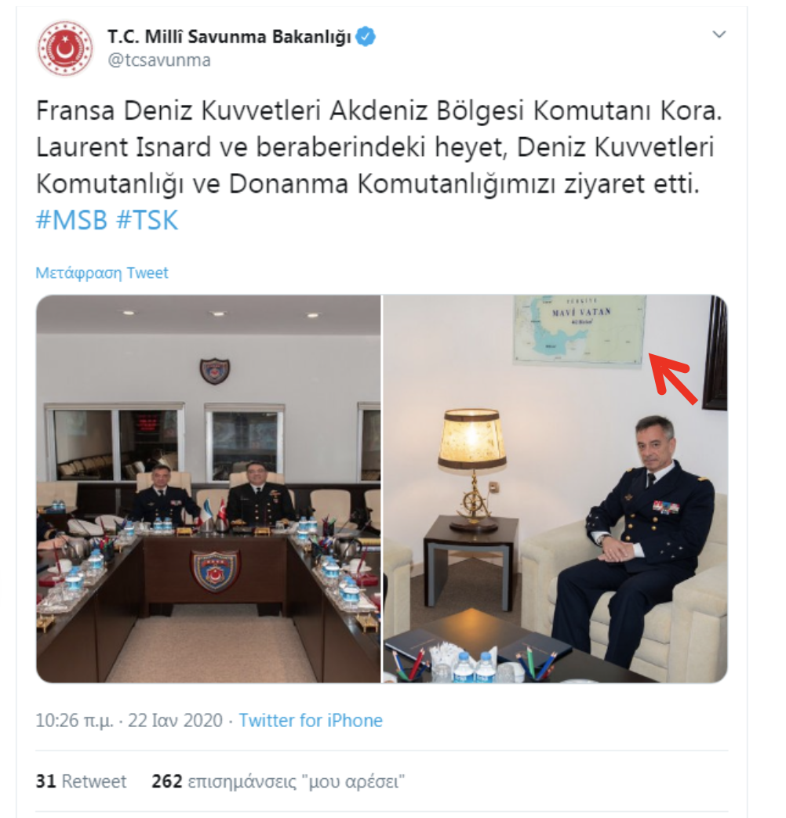Image resolution: width=786 pixels, height=818 pixels.
Task: Click the naval crest on the conference table
Action: pyautogui.click(x=215, y=571)
